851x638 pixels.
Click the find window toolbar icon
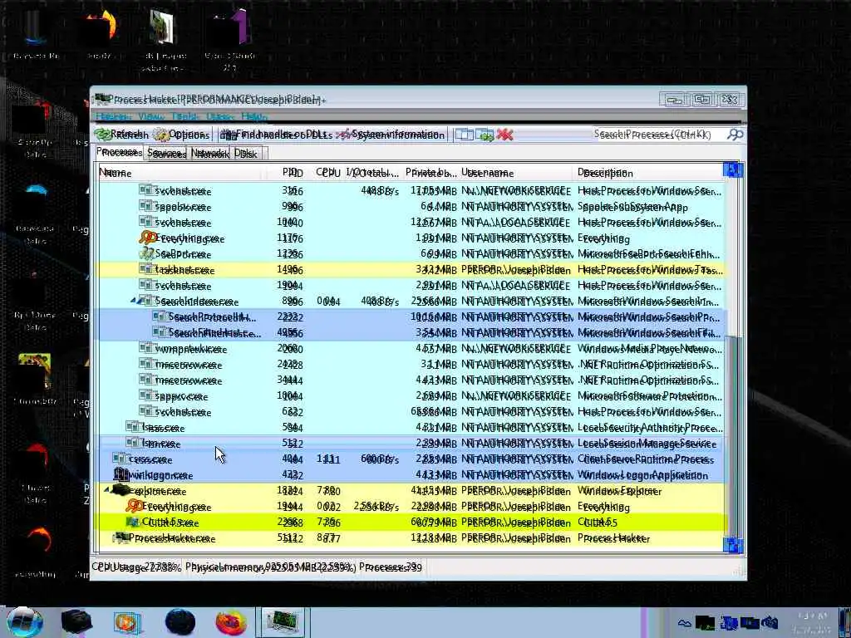coord(464,134)
